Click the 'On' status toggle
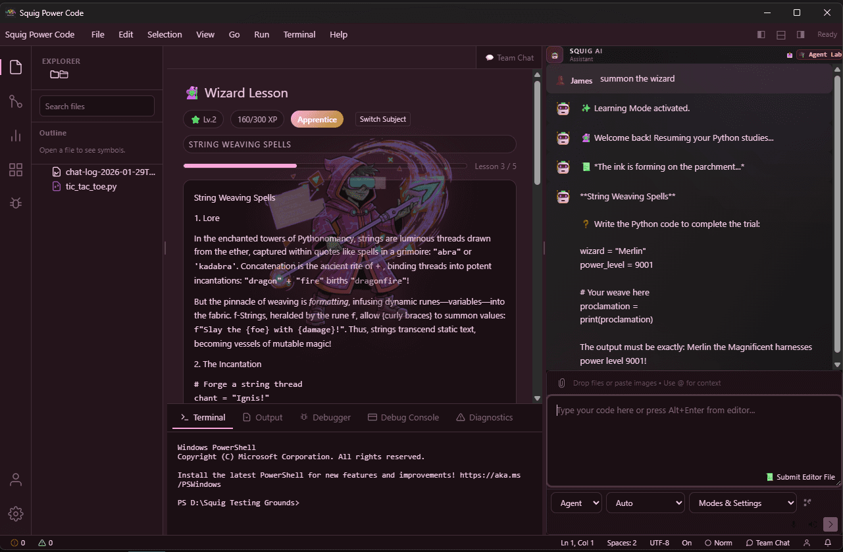Image resolution: width=843 pixels, height=552 pixels. (x=686, y=543)
